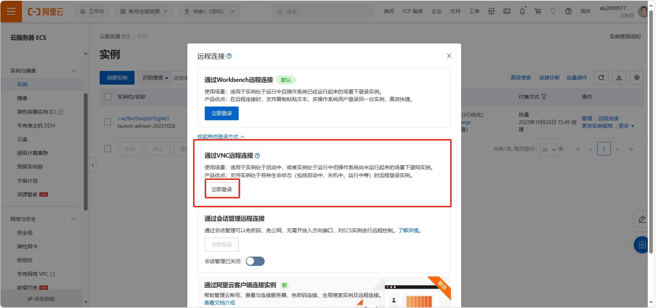
Task: Open instance i-wz9inf5niqb0r9zjj4d3 link
Action: [143, 119]
